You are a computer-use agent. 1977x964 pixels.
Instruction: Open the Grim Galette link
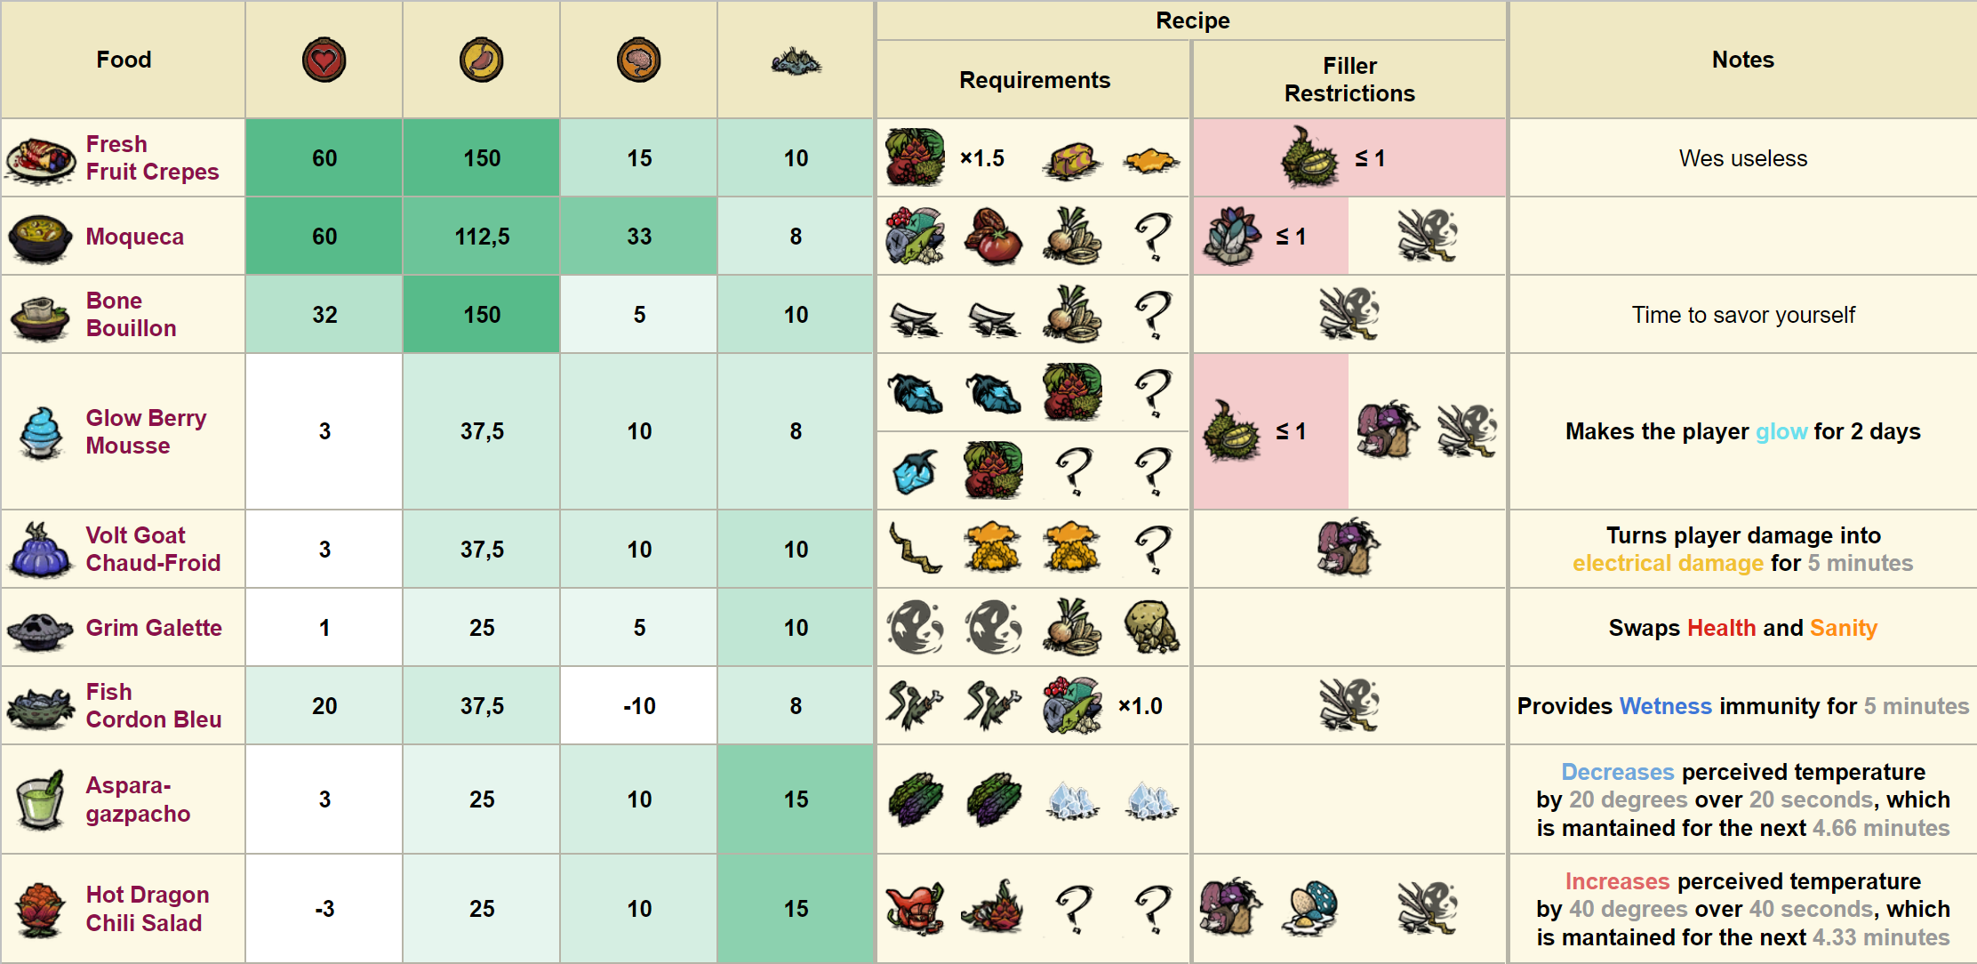154,628
